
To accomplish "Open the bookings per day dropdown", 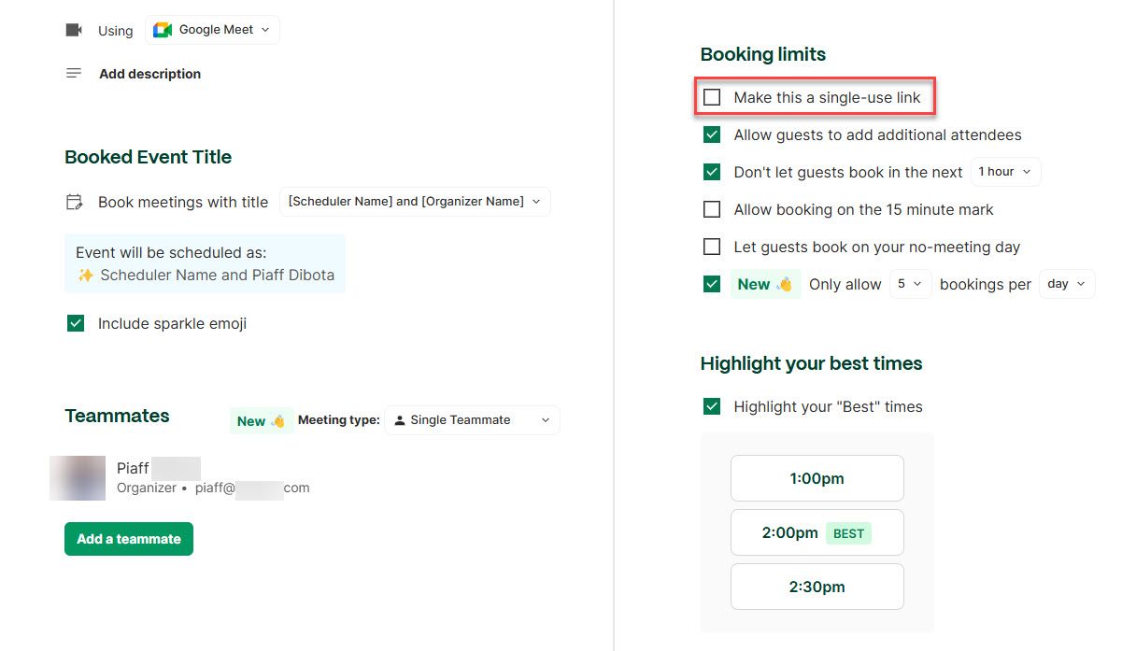I will pos(1066,283).
